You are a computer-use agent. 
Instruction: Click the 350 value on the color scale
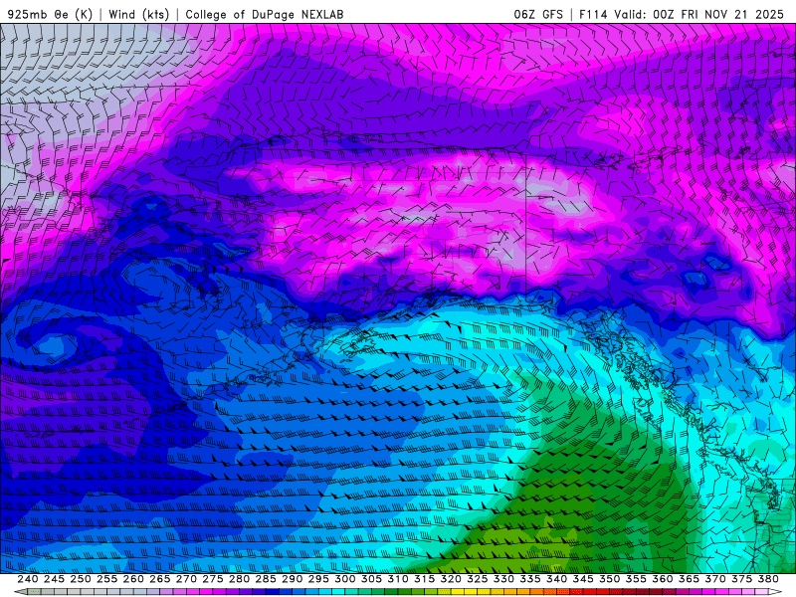click(x=609, y=579)
